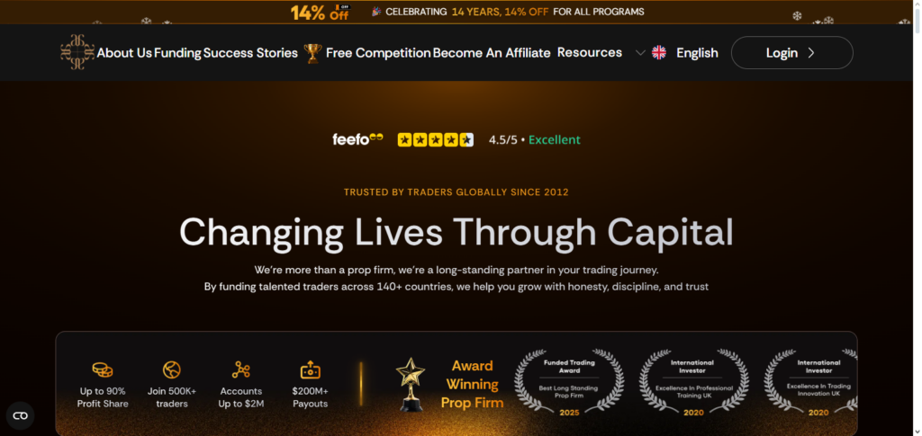Click the gold star trophy award icon

pyautogui.click(x=411, y=385)
